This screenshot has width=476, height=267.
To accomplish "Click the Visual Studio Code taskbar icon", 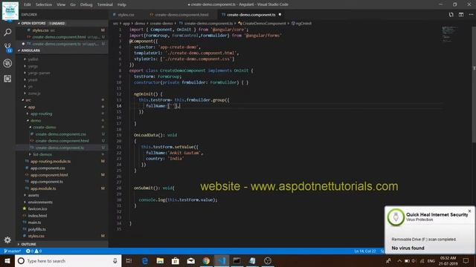I will pyautogui.click(x=222, y=260).
